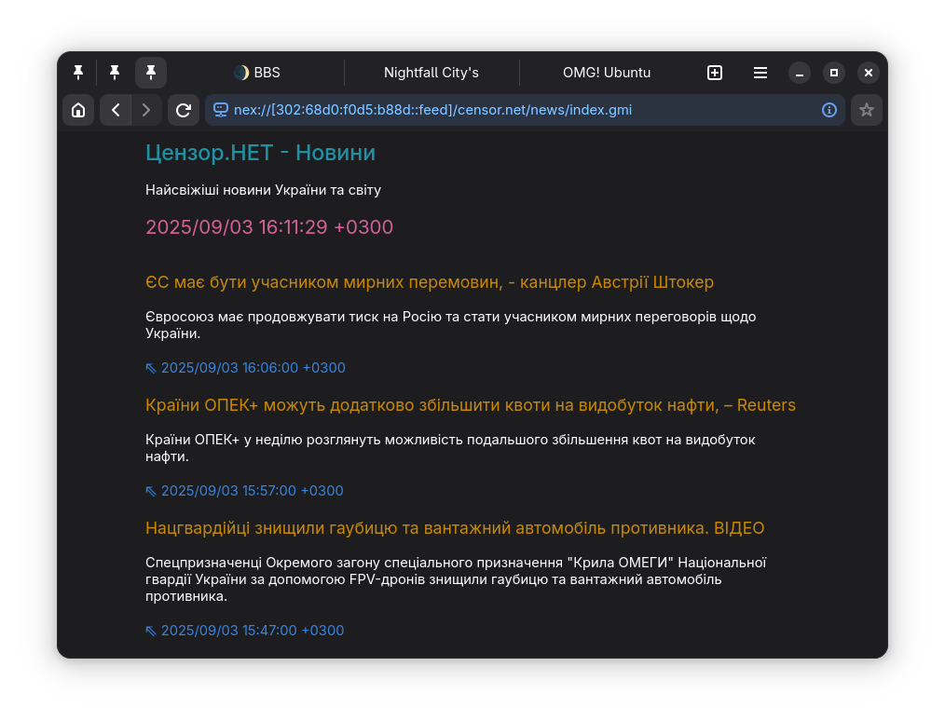Go to the home page
Screen dimensions: 945x721
[x=78, y=110]
